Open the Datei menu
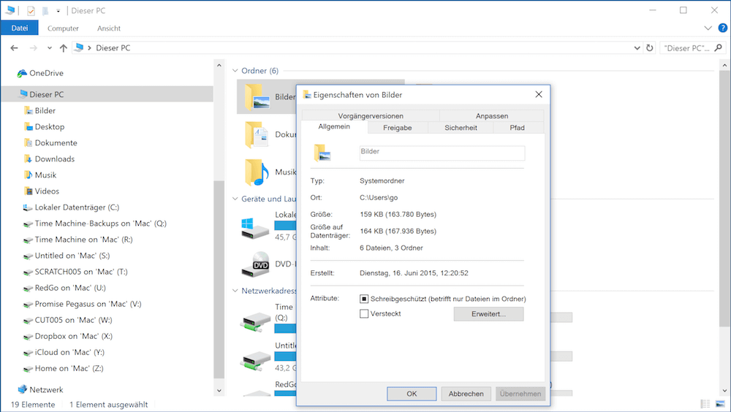Viewport: 731px width, 412px height. coord(20,28)
